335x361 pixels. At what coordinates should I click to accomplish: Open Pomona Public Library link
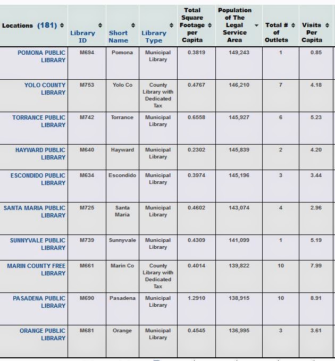coord(41,56)
